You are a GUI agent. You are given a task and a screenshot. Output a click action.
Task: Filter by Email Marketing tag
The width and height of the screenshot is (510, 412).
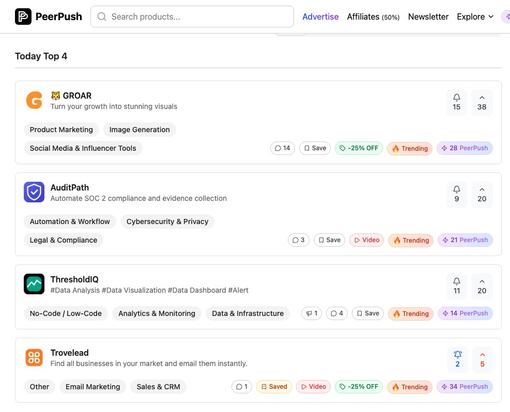[92, 387]
